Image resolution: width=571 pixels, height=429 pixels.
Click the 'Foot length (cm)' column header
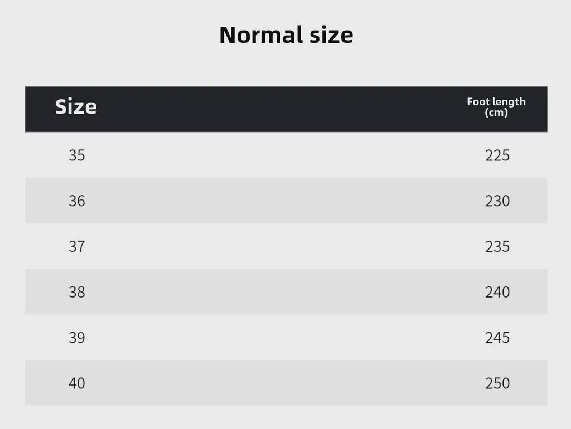496,107
